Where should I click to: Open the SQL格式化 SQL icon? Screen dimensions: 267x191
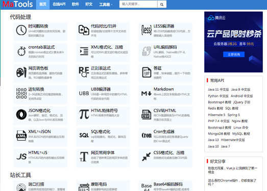pos(84,135)
